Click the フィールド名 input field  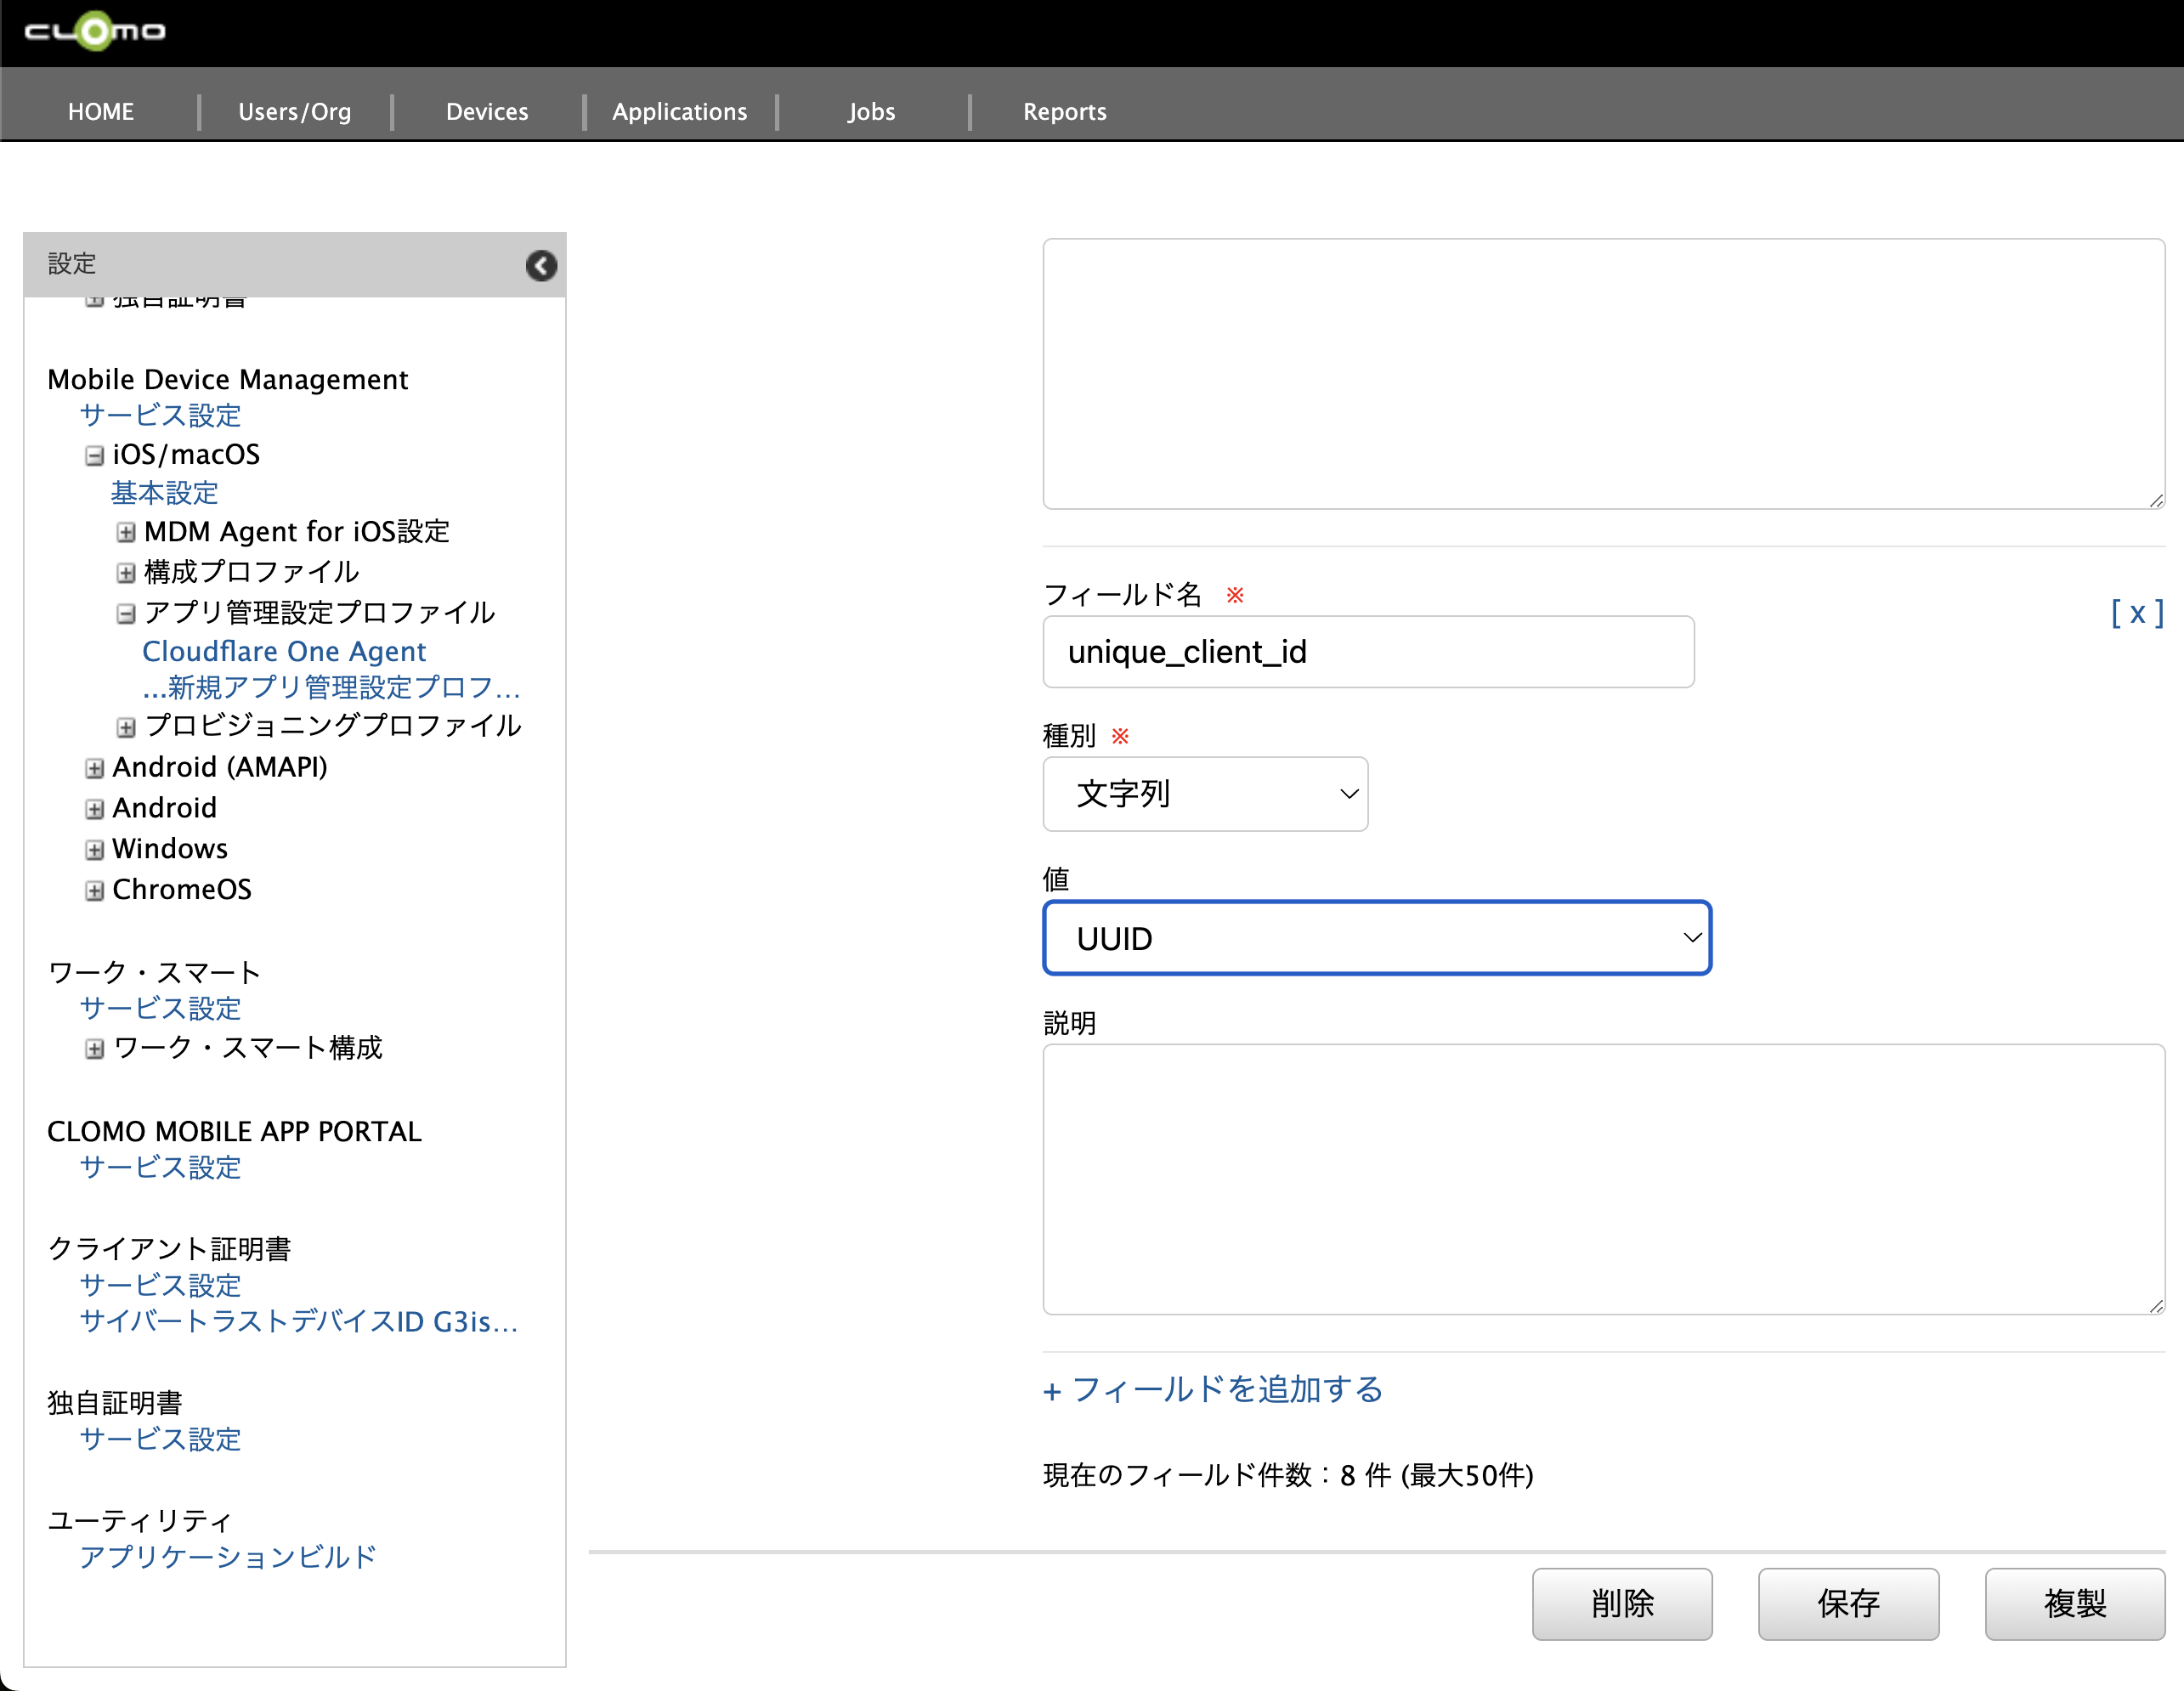pos(1367,652)
